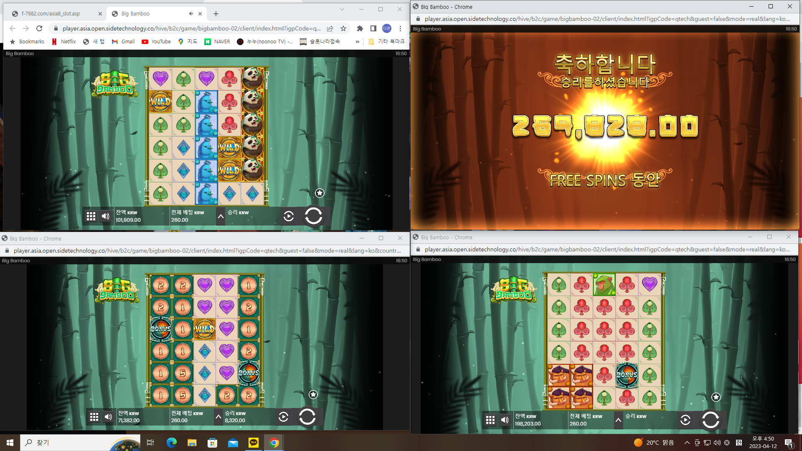The height and width of the screenshot is (451, 802).
Task: Open the 누누(noonoo TV) bookmark
Action: coord(265,41)
